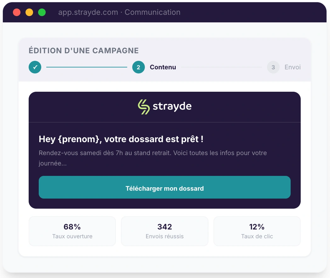Open the 68% Taux ouverture card
330x278 pixels.
point(72,231)
